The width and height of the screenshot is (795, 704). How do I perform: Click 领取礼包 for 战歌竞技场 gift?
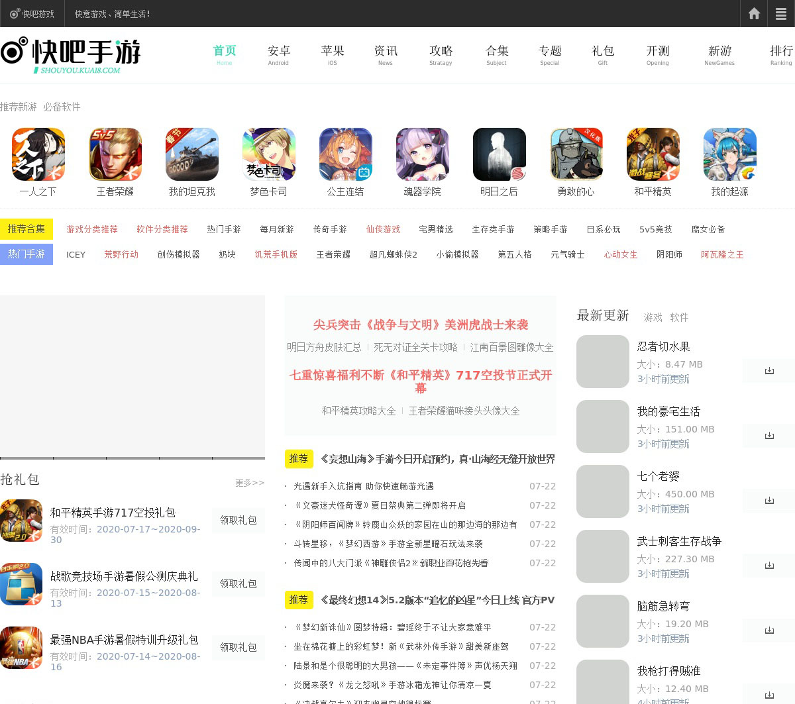[x=238, y=584]
